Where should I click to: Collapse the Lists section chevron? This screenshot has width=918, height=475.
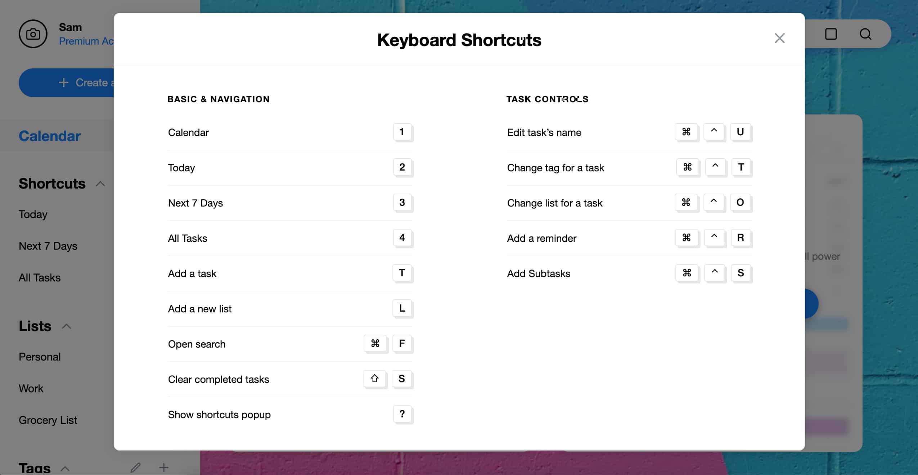point(67,327)
